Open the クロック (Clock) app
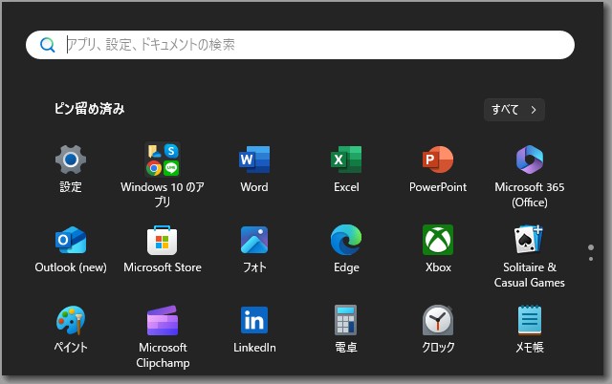The height and width of the screenshot is (384, 612). tap(438, 330)
